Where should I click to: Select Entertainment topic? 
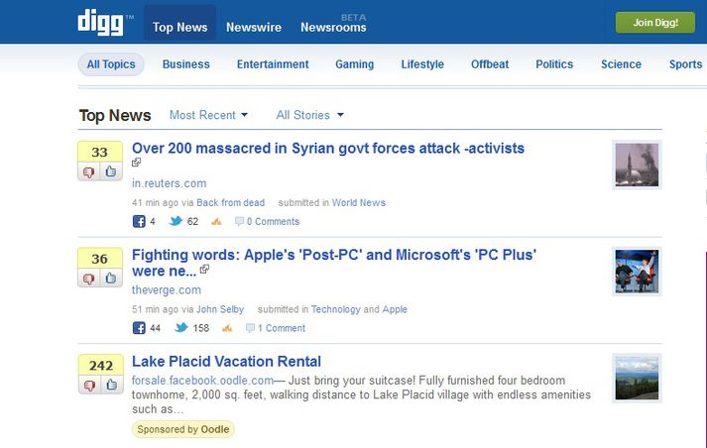pos(273,64)
